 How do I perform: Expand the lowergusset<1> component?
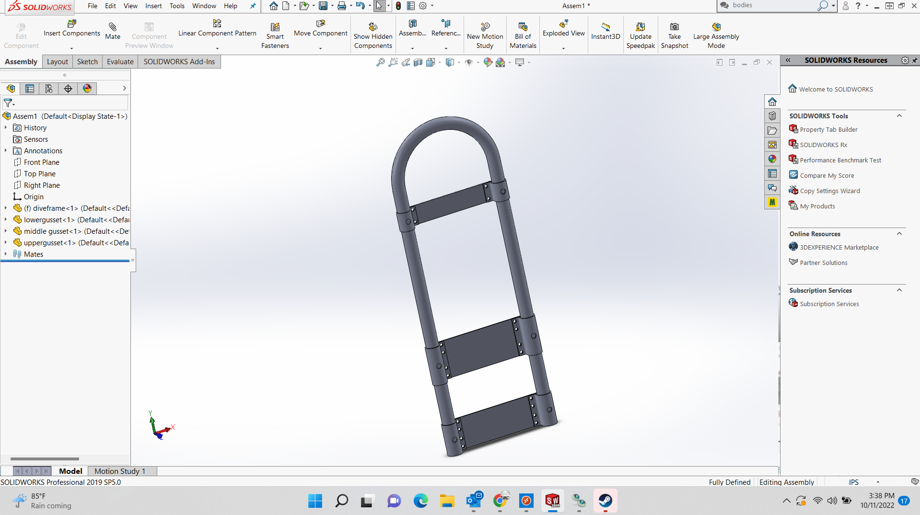click(6, 219)
